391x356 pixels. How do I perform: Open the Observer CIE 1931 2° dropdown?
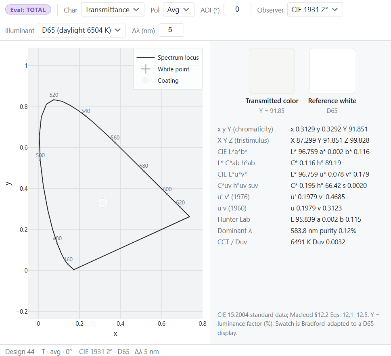click(315, 10)
